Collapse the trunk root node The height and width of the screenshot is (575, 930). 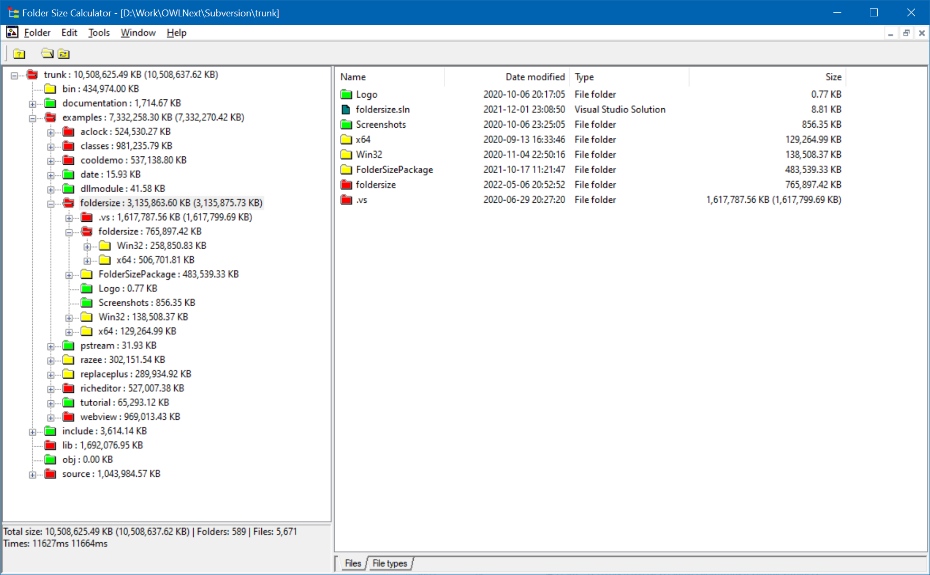(14, 76)
